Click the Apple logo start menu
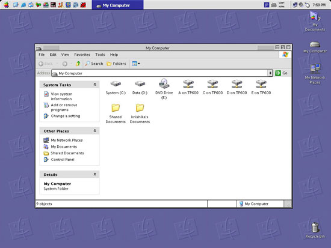Image resolution: width=331 pixels, height=248 pixels. point(6,5)
